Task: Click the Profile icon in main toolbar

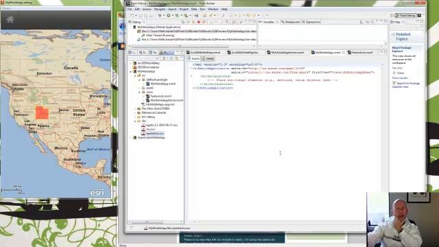Action: click(x=177, y=15)
